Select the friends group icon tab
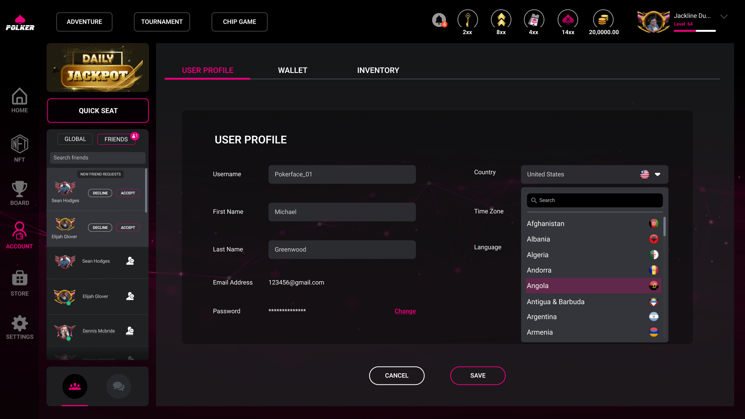Viewport: 745px width, 419px height. 75,386
